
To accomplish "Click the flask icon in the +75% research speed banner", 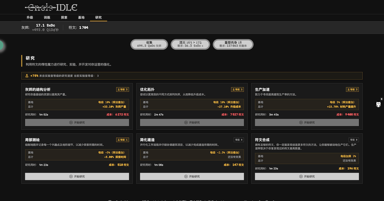I will (x=26, y=76).
